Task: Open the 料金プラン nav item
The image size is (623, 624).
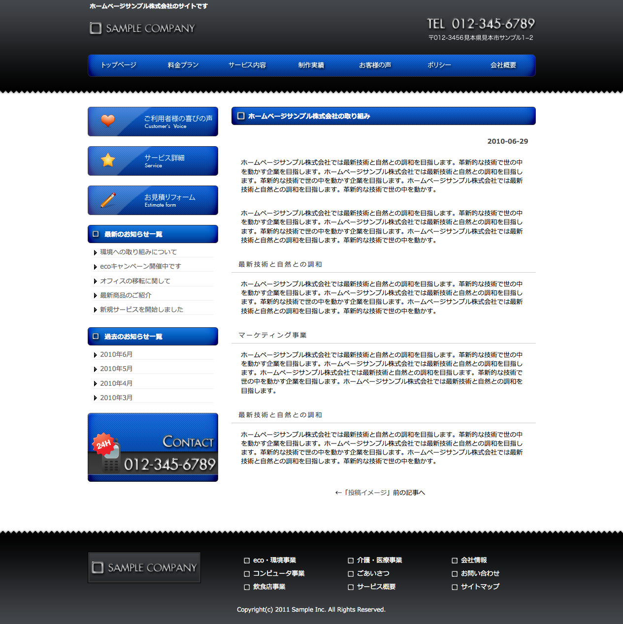Action: 183,65
